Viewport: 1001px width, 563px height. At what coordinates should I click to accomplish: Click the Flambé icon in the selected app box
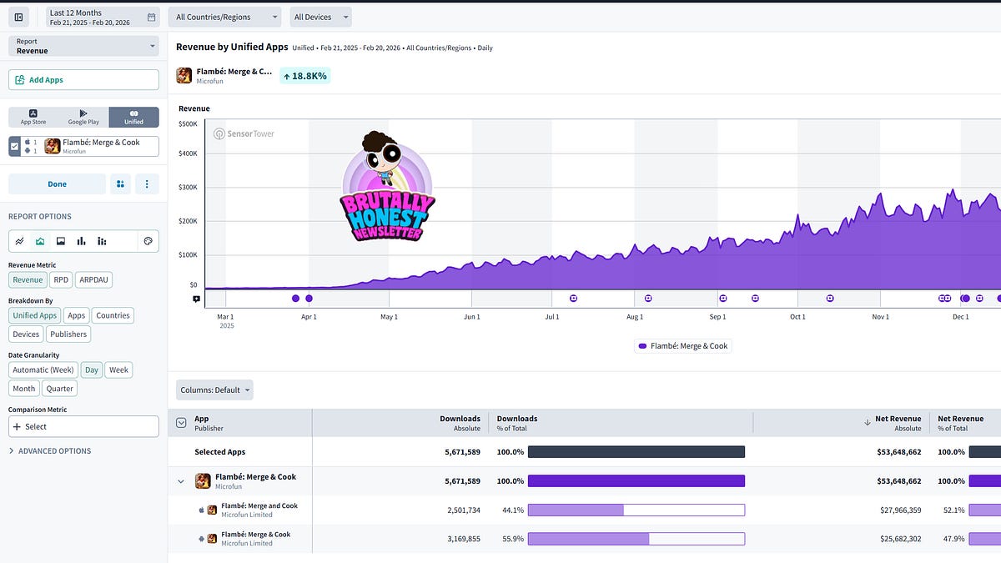point(52,146)
